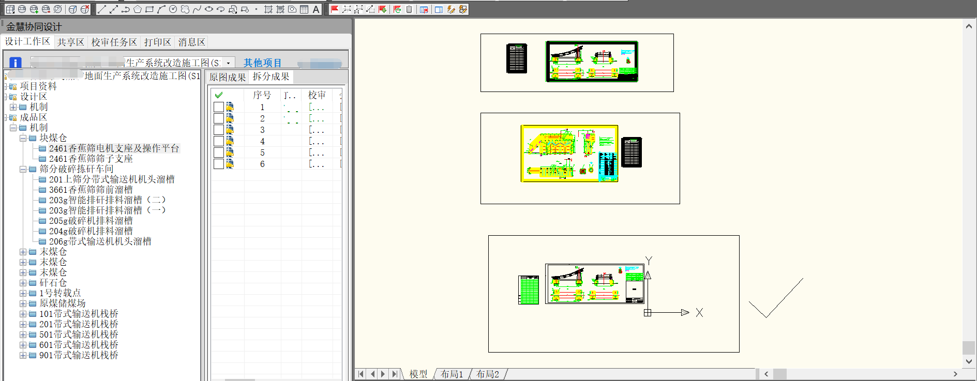Screen dimensions: 977x381
Task: Enable the checkbox for row 6
Action: click(219, 164)
